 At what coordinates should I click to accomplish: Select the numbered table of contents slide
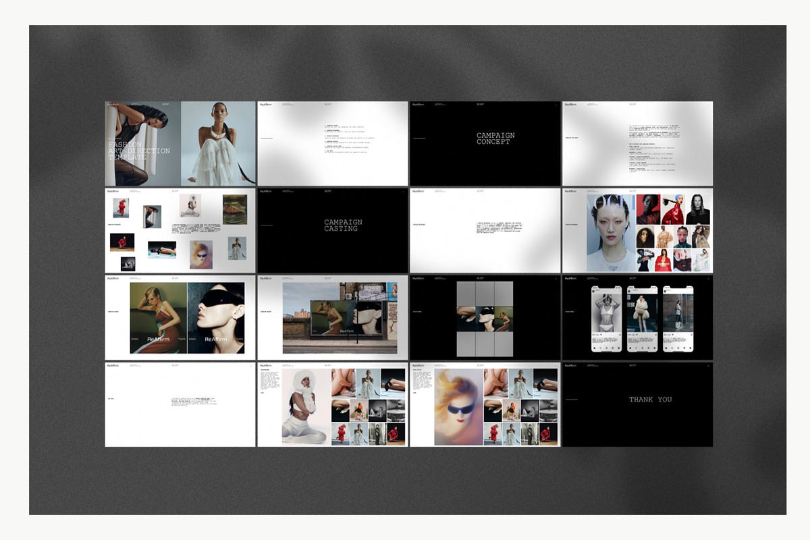pyautogui.click(x=332, y=144)
